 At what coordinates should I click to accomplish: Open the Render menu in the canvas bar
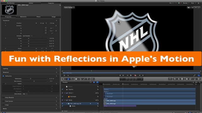point(186,3)
